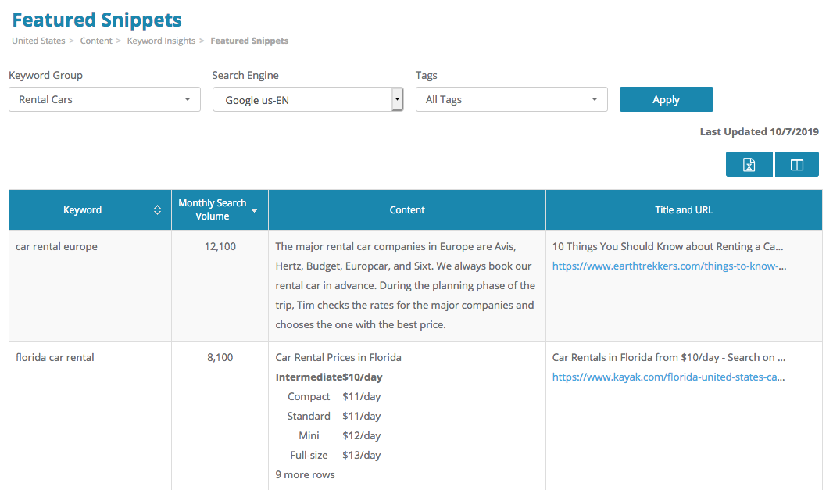Sort by Monthly Search Volume descending arrow

tap(254, 209)
